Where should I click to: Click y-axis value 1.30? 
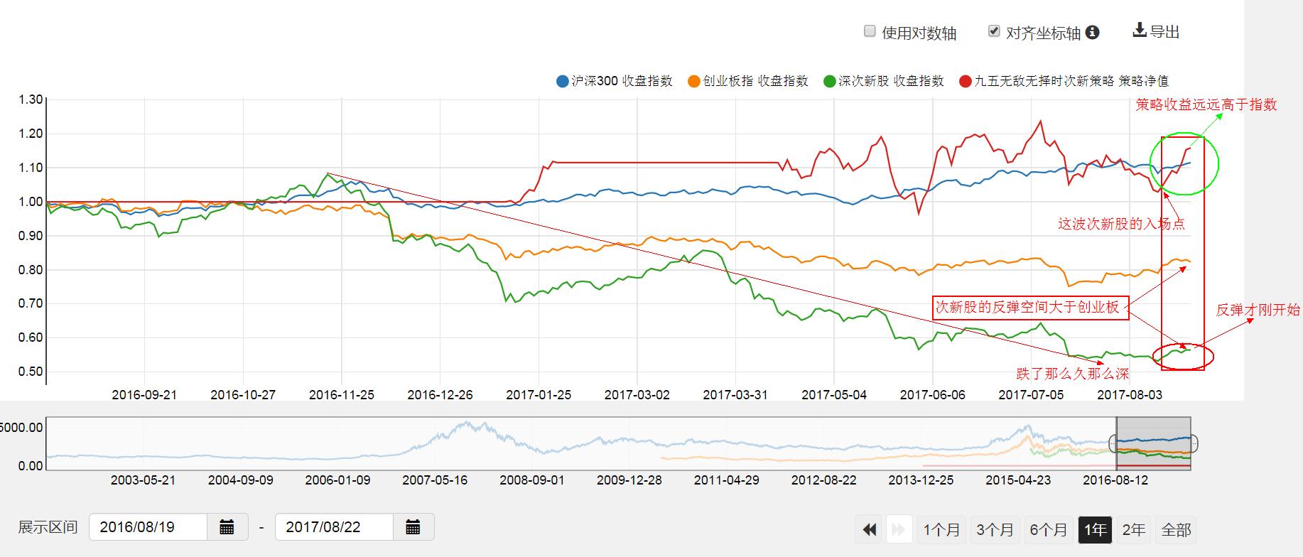pos(31,99)
